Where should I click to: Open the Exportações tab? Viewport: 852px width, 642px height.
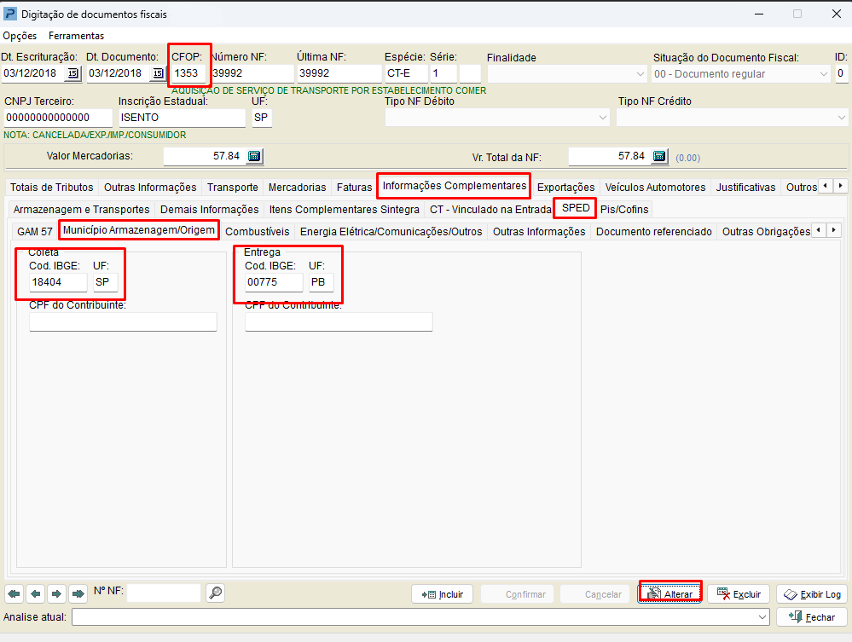pyautogui.click(x=565, y=188)
